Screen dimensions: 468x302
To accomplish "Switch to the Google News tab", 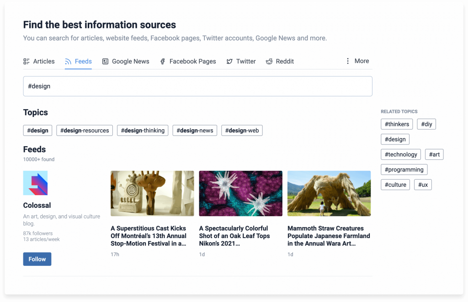I will pos(126,61).
